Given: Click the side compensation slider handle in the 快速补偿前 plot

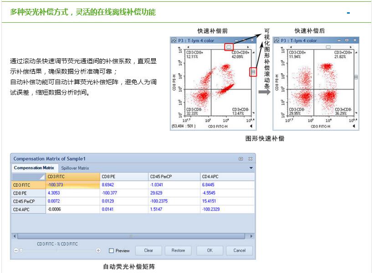Looking at the screenshot, I should point(253,71).
